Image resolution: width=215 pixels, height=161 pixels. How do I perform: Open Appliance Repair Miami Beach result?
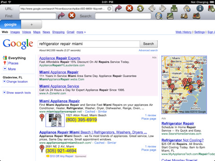click(93, 132)
